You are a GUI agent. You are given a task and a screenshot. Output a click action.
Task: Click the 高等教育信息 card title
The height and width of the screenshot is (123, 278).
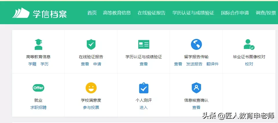click(38, 57)
